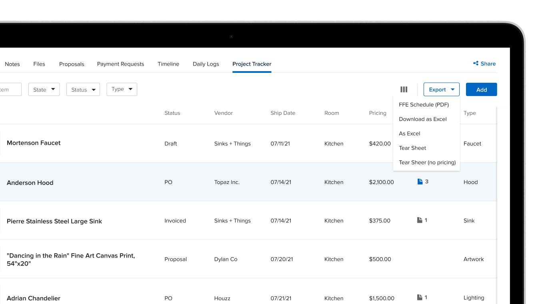Switch to the Proposals tab
The image size is (552, 304).
point(72,64)
